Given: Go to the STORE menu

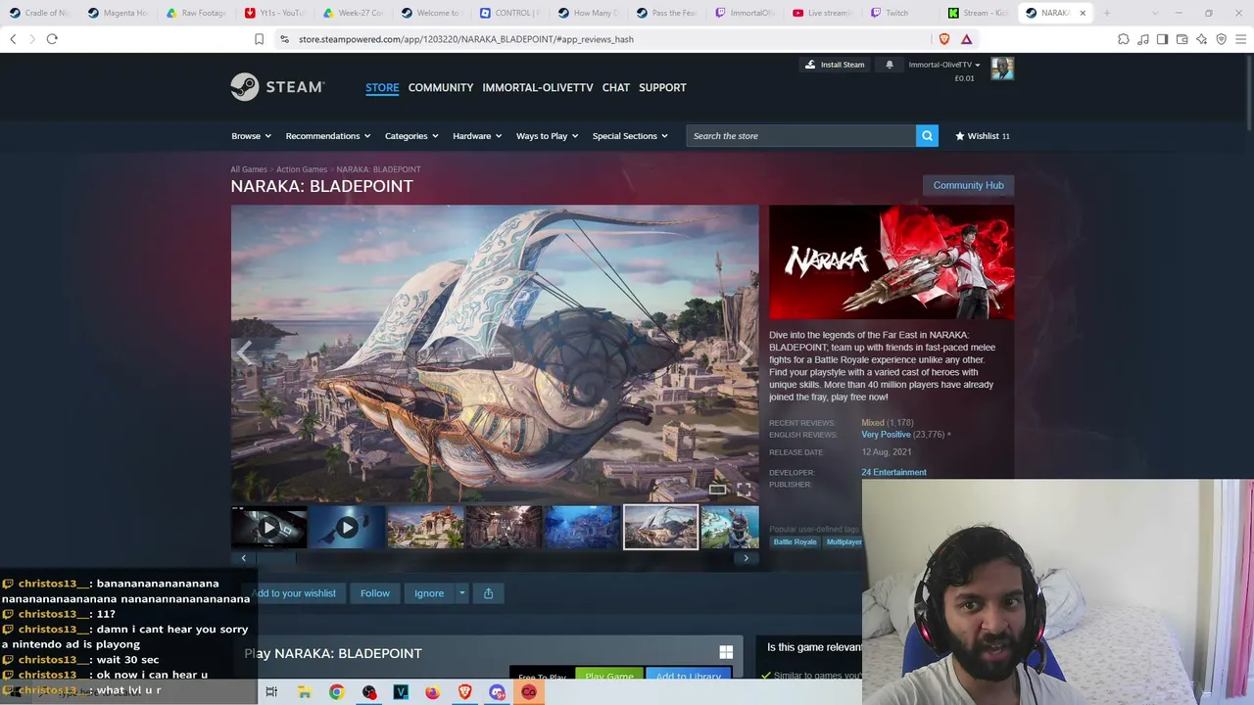Looking at the screenshot, I should [382, 87].
